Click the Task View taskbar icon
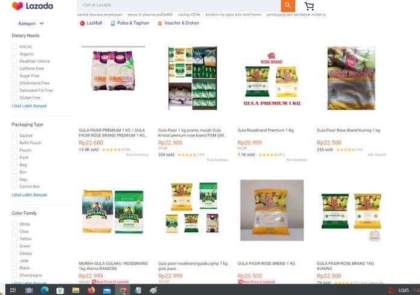The image size is (420, 295). pos(13,290)
